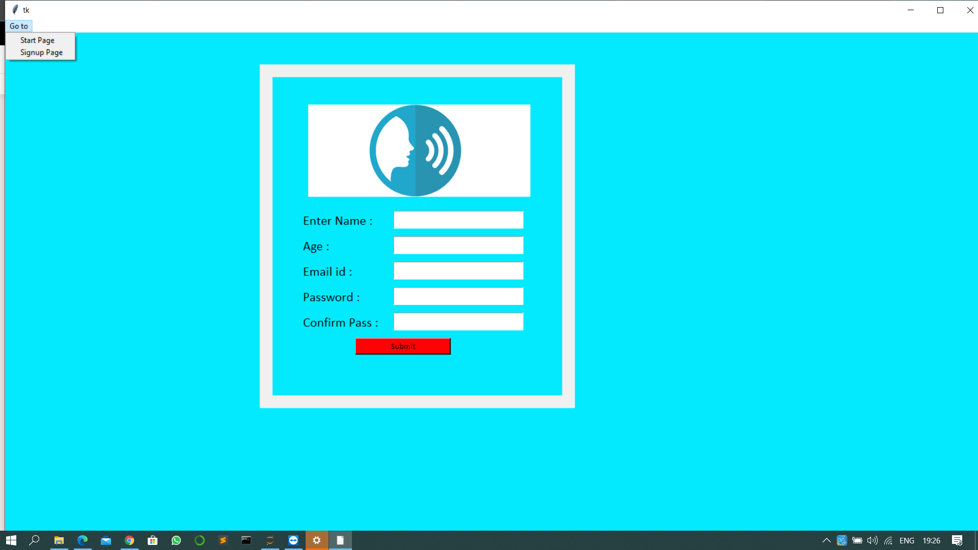978x550 pixels.
Task: Focus the Age text field
Action: coord(458,245)
